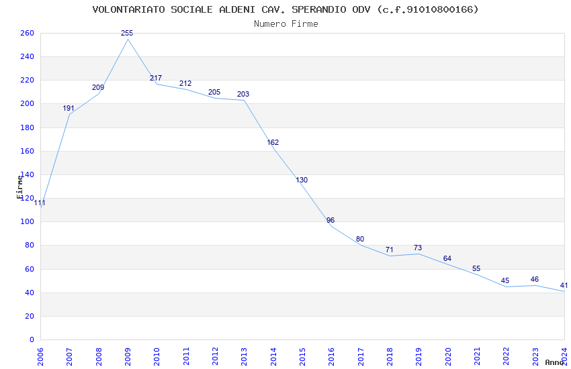Click x-axis year label 2022

507,356
